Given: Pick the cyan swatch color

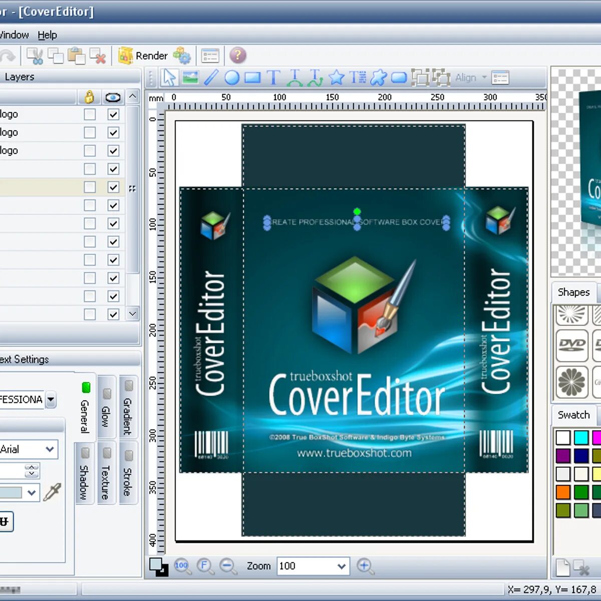Looking at the screenshot, I should click(x=581, y=438).
